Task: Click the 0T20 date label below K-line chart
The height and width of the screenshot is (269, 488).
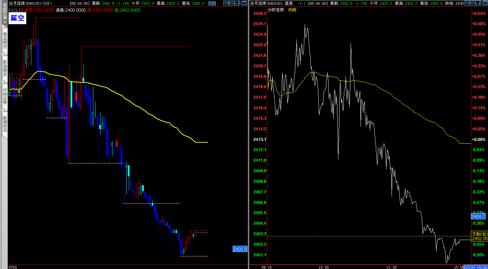Action: tap(13, 267)
